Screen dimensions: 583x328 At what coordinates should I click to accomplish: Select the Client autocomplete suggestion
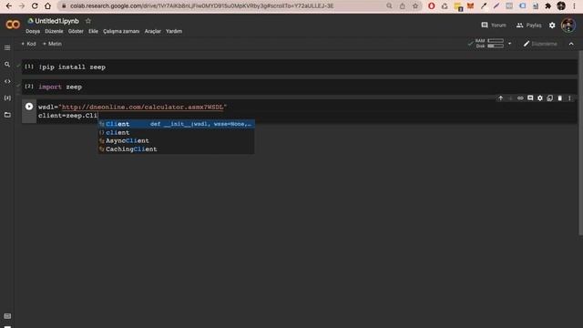coord(176,124)
